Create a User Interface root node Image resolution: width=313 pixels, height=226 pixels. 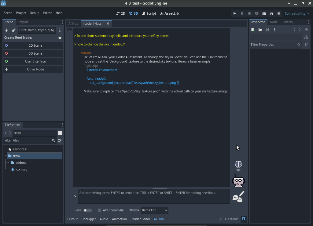tap(33, 62)
